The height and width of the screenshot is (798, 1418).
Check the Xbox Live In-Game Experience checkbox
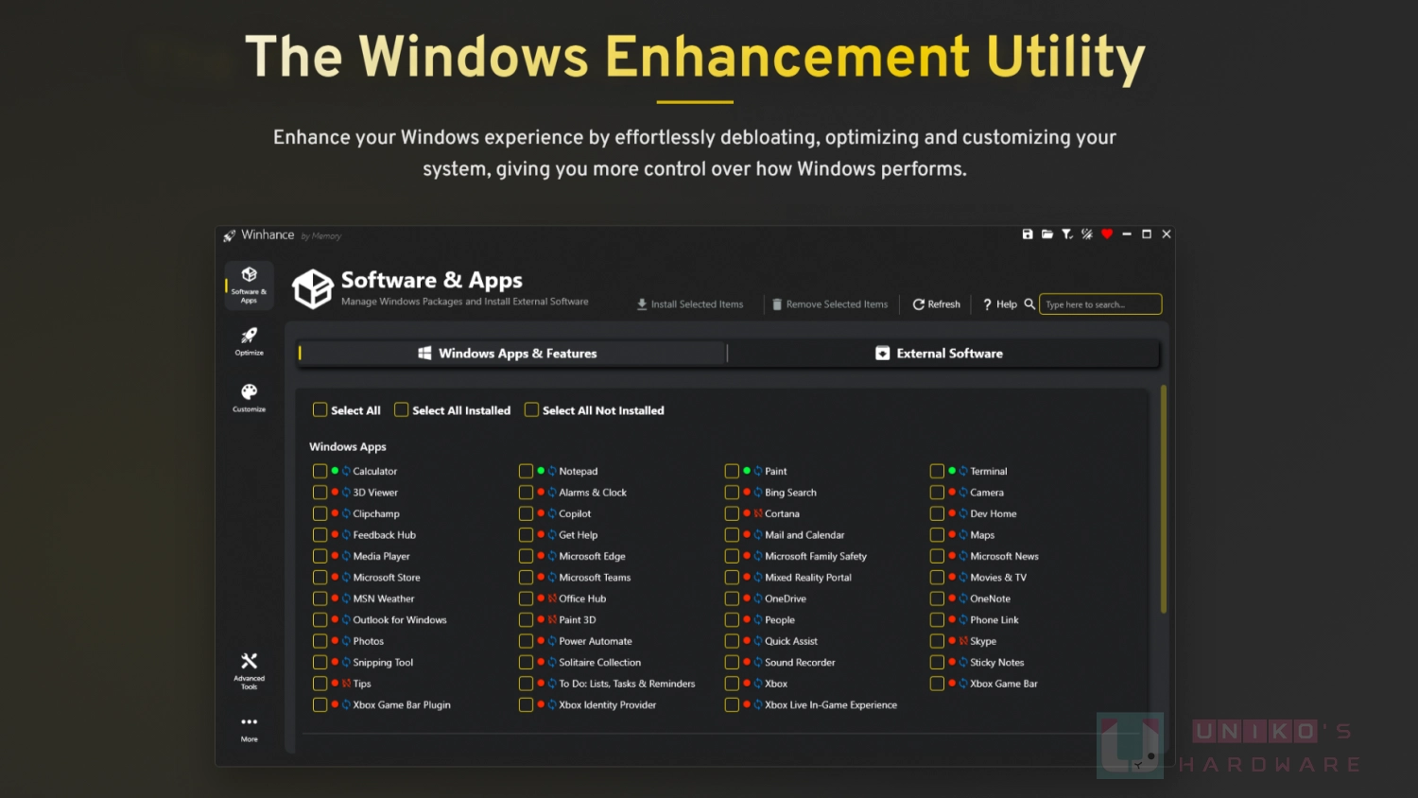733,705
